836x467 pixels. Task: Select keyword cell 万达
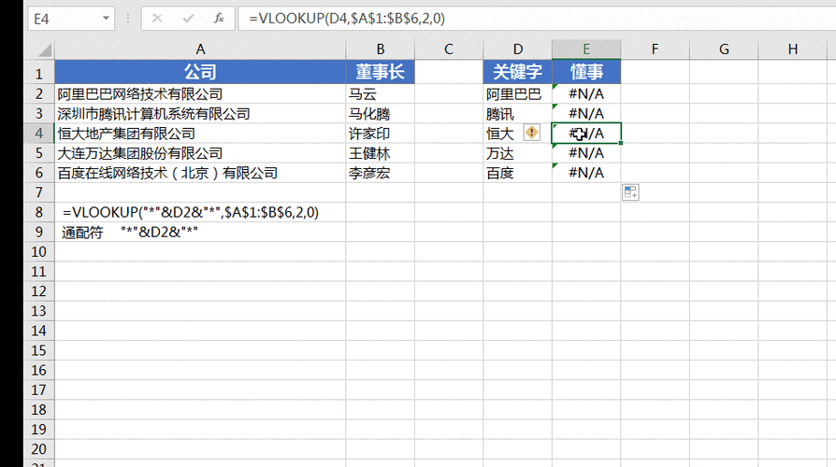click(518, 153)
